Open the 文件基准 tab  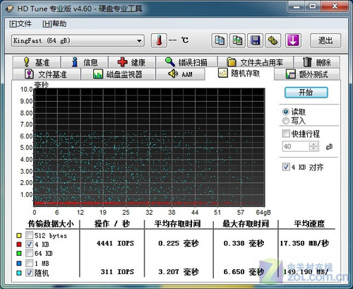(x=47, y=74)
